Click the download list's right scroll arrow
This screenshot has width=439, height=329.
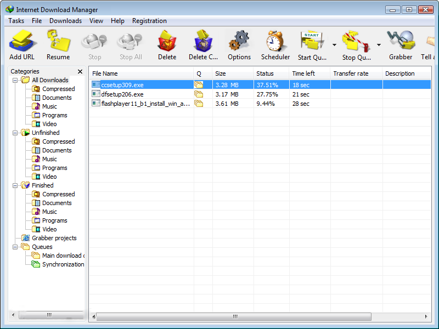426,316
